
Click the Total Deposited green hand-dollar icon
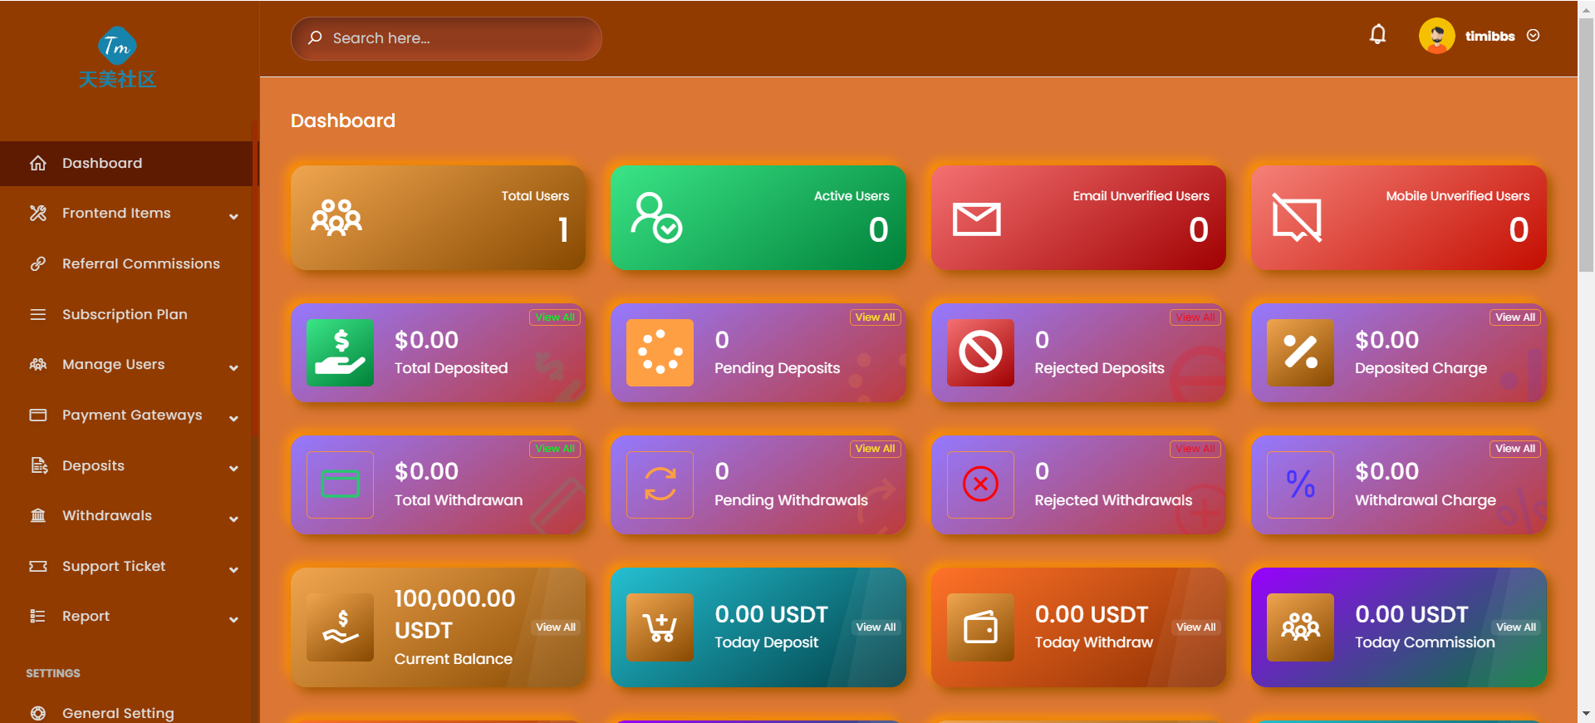pos(341,352)
